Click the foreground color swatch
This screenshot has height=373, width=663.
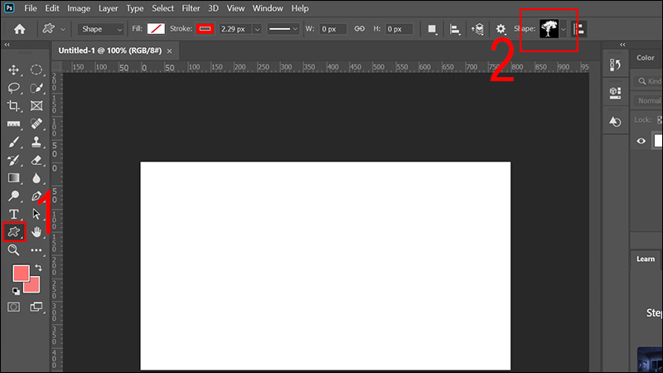tap(22, 274)
